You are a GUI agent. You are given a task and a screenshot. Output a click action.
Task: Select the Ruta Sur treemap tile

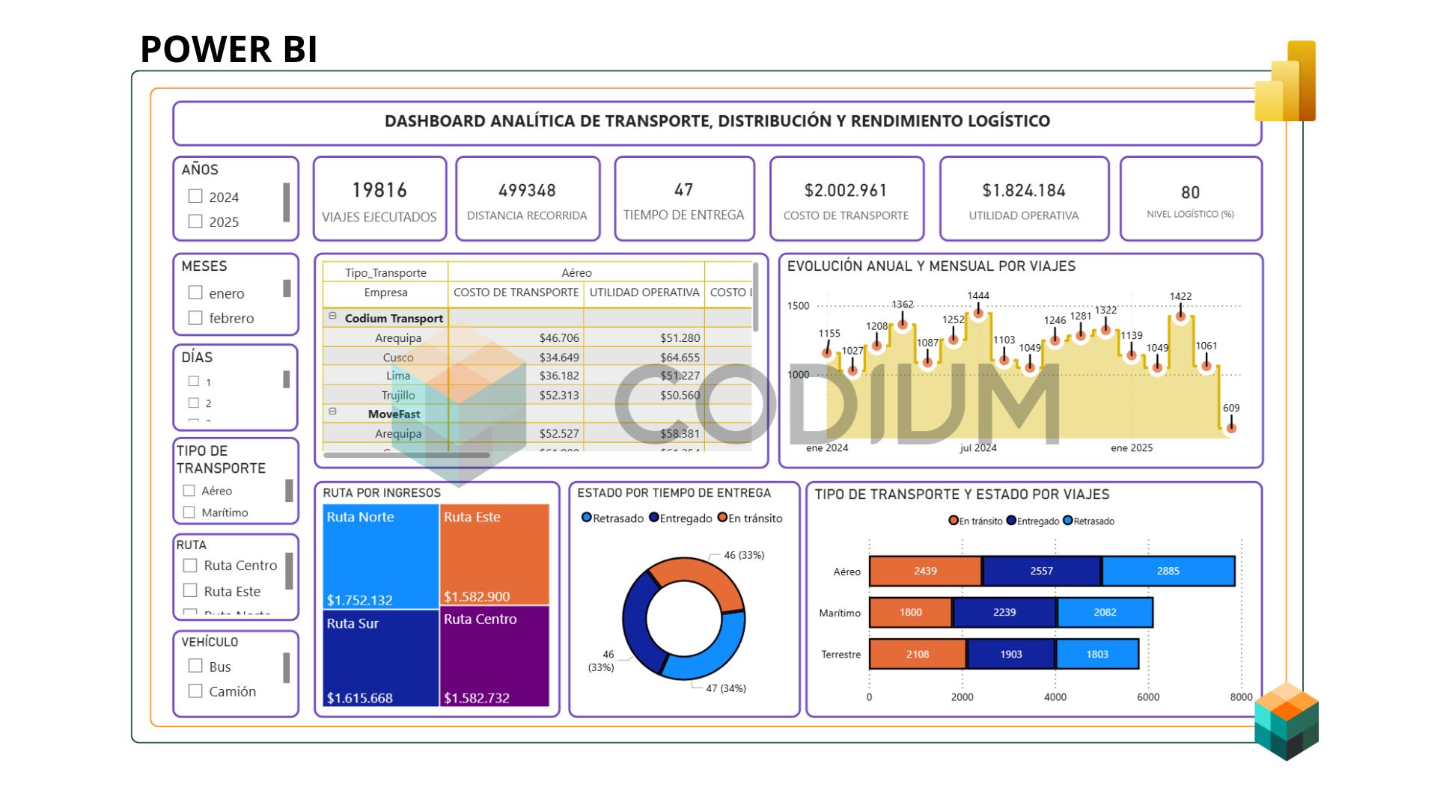381,658
